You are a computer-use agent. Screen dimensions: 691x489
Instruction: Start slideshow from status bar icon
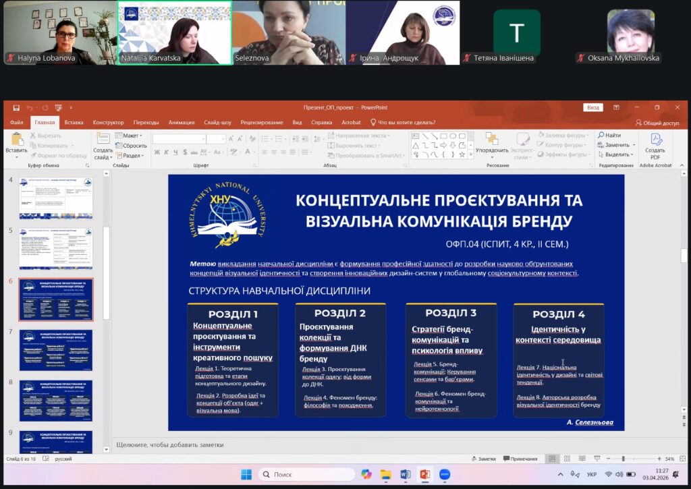pos(597,459)
